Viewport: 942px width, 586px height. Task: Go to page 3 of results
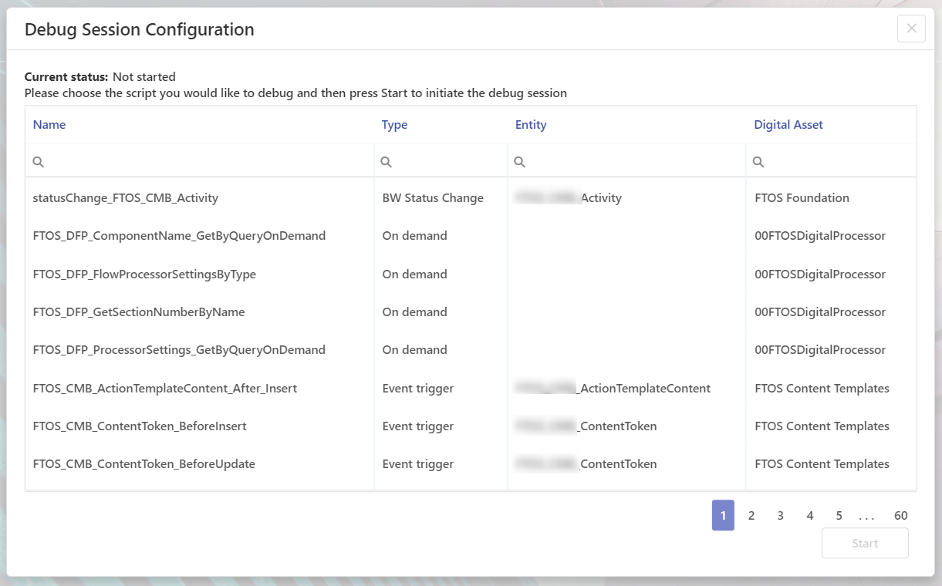pos(781,516)
